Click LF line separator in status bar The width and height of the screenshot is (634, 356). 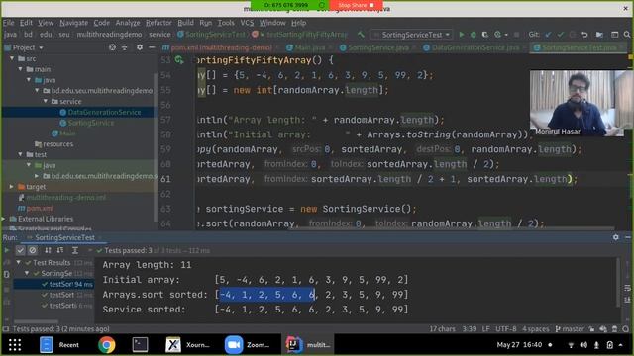pyautogui.click(x=485, y=329)
